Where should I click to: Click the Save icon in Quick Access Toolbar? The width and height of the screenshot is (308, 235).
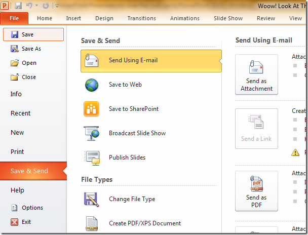[18, 6]
